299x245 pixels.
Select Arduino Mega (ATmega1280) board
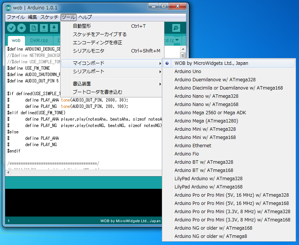point(229,121)
